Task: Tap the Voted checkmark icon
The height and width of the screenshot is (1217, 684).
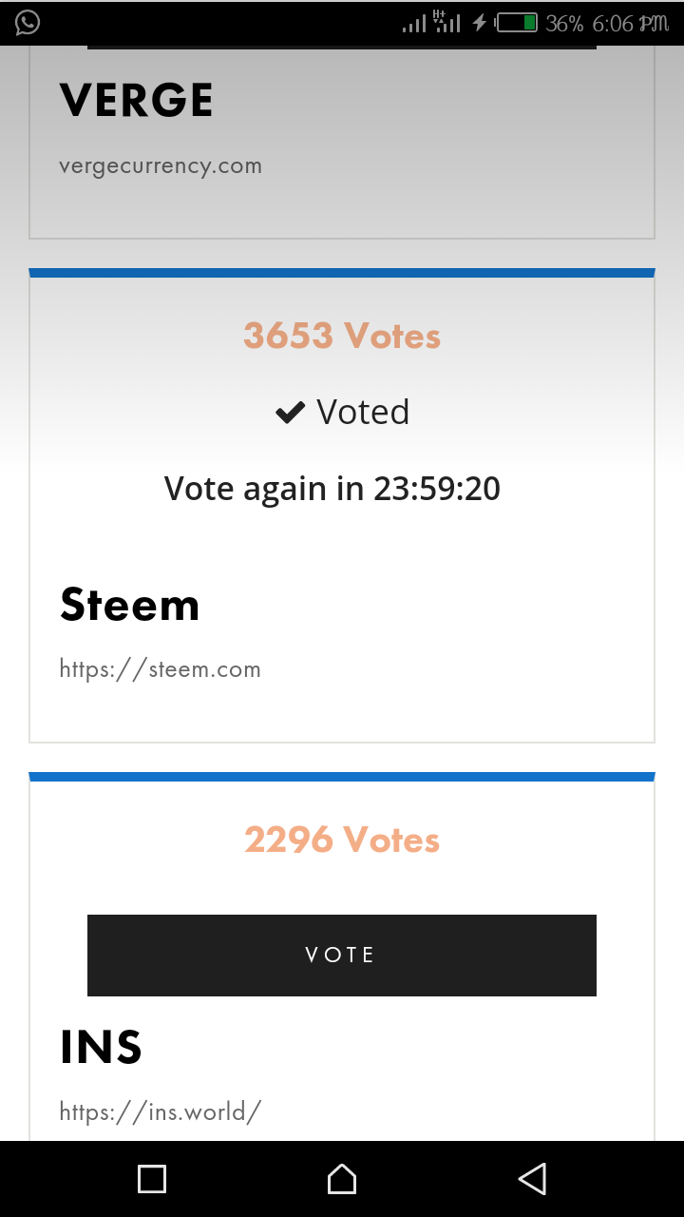Action: coord(290,413)
